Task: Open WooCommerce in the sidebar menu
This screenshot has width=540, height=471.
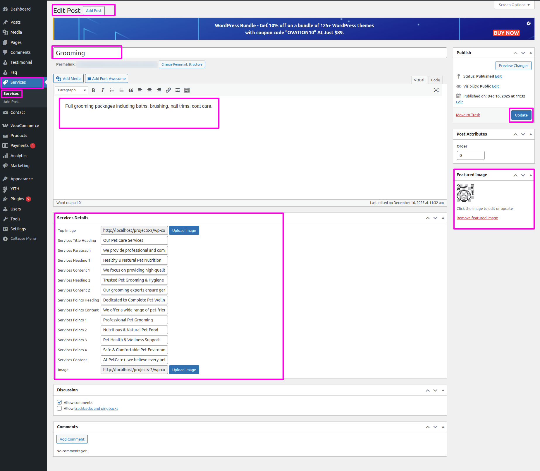Action: pos(25,126)
